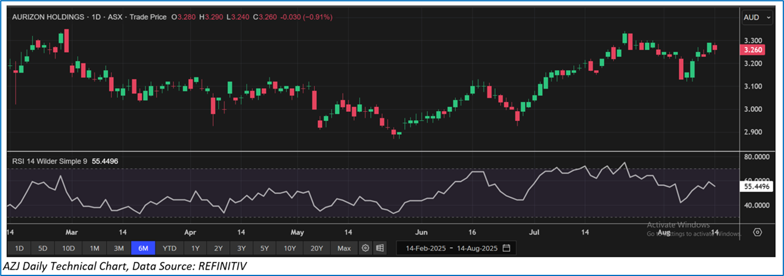Select the 10D time range

(x=69, y=248)
